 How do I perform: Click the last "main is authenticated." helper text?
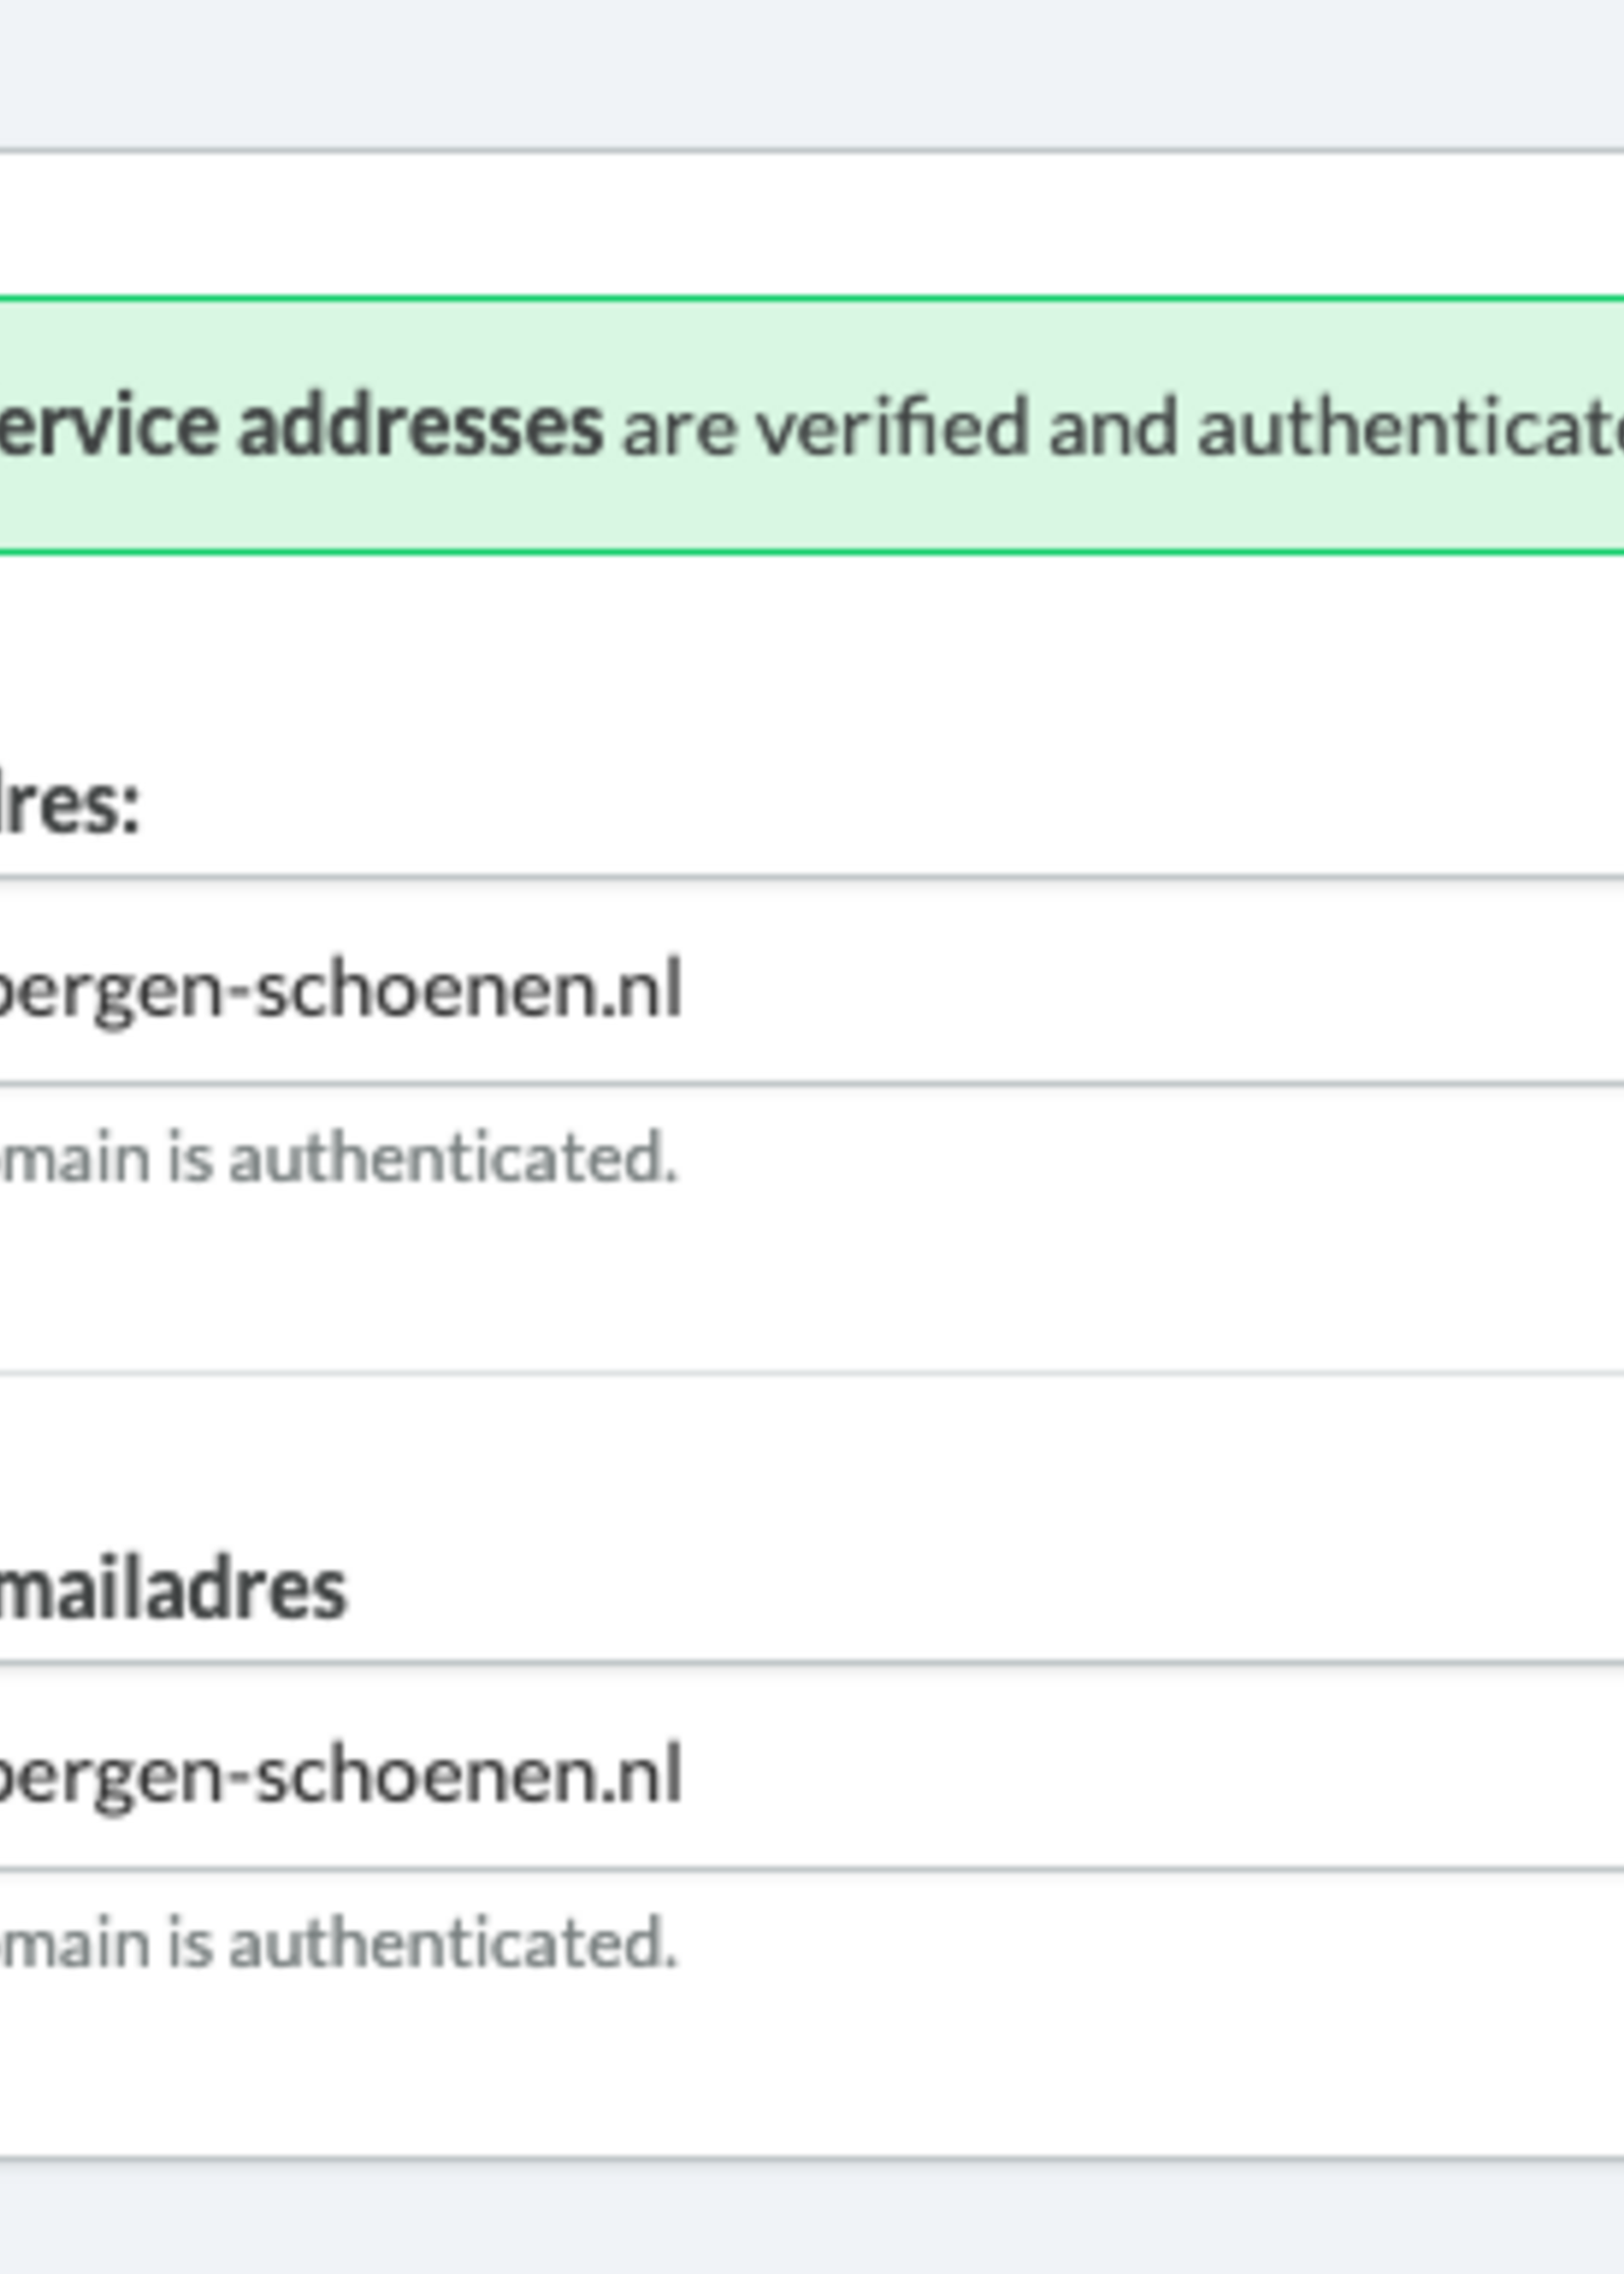[340, 1942]
